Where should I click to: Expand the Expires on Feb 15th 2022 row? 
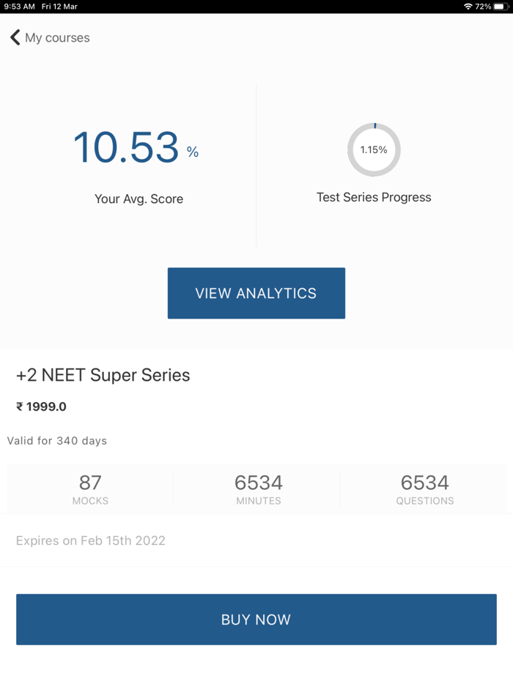point(90,540)
